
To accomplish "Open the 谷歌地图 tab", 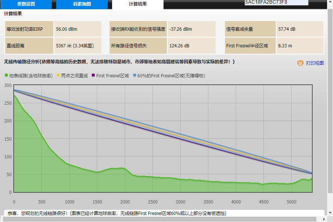I will [82, 4].
